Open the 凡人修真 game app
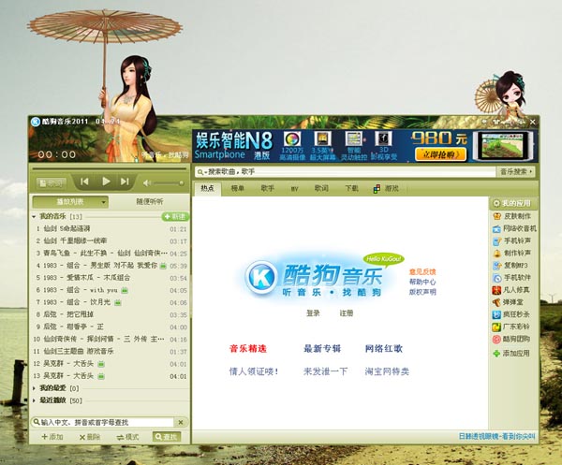562x465 pixels. point(511,290)
